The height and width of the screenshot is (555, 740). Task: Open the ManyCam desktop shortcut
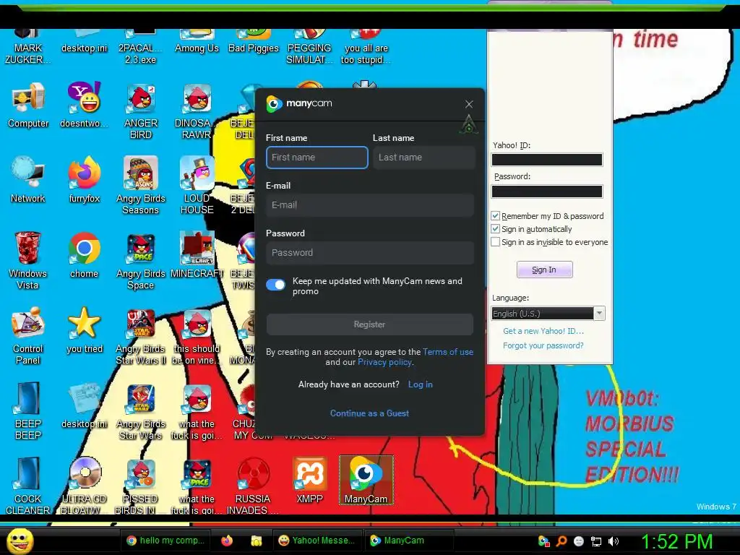(366, 480)
